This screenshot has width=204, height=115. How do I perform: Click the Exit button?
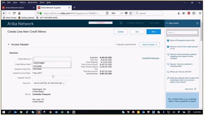[137, 32]
